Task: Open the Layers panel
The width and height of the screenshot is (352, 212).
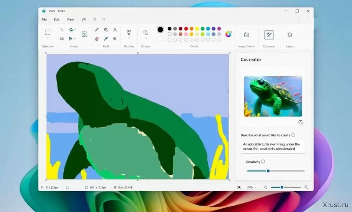Action: pos(290,35)
